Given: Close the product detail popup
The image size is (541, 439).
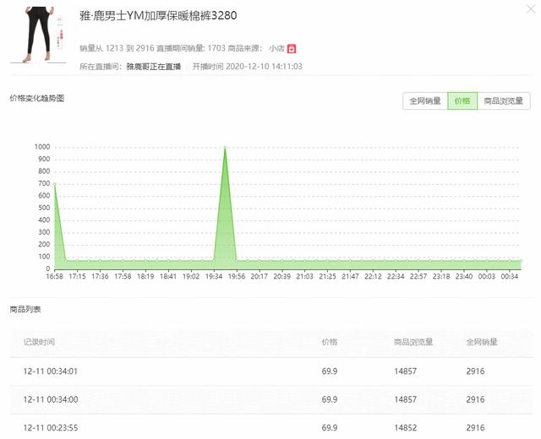Looking at the screenshot, I should (x=531, y=9).
